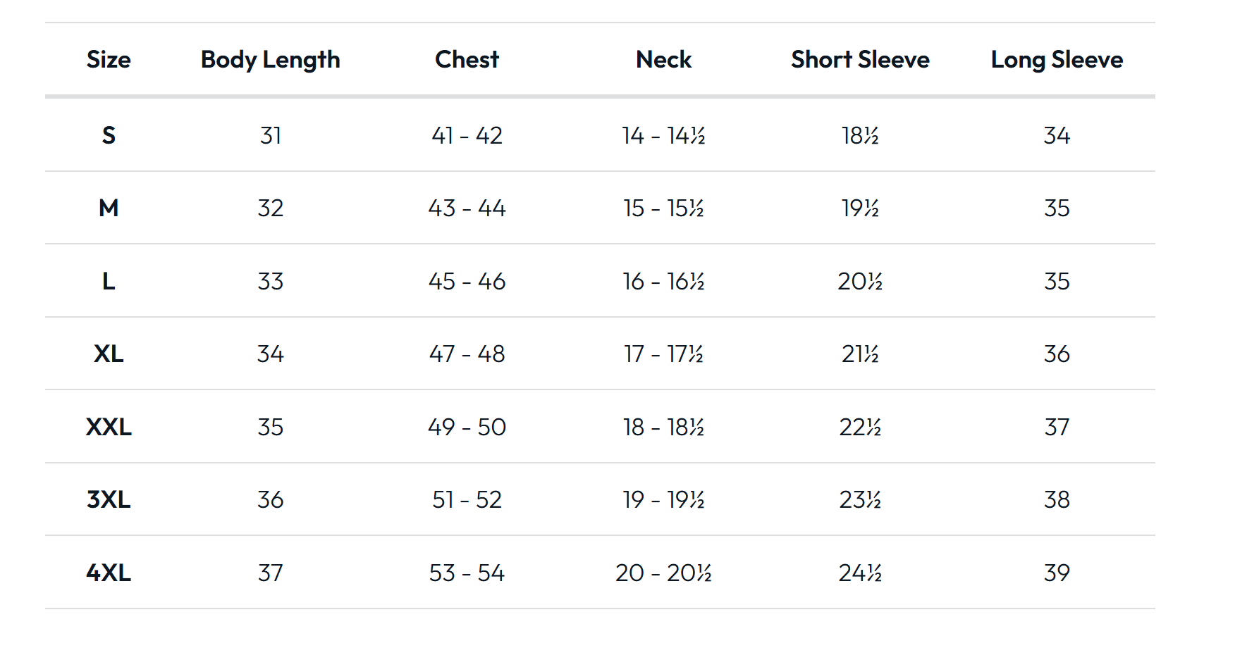
Task: Select the S size row label
Action: [x=109, y=135]
